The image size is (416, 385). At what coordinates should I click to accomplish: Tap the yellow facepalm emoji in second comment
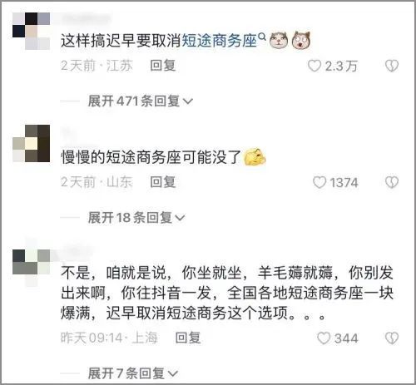[255, 157]
